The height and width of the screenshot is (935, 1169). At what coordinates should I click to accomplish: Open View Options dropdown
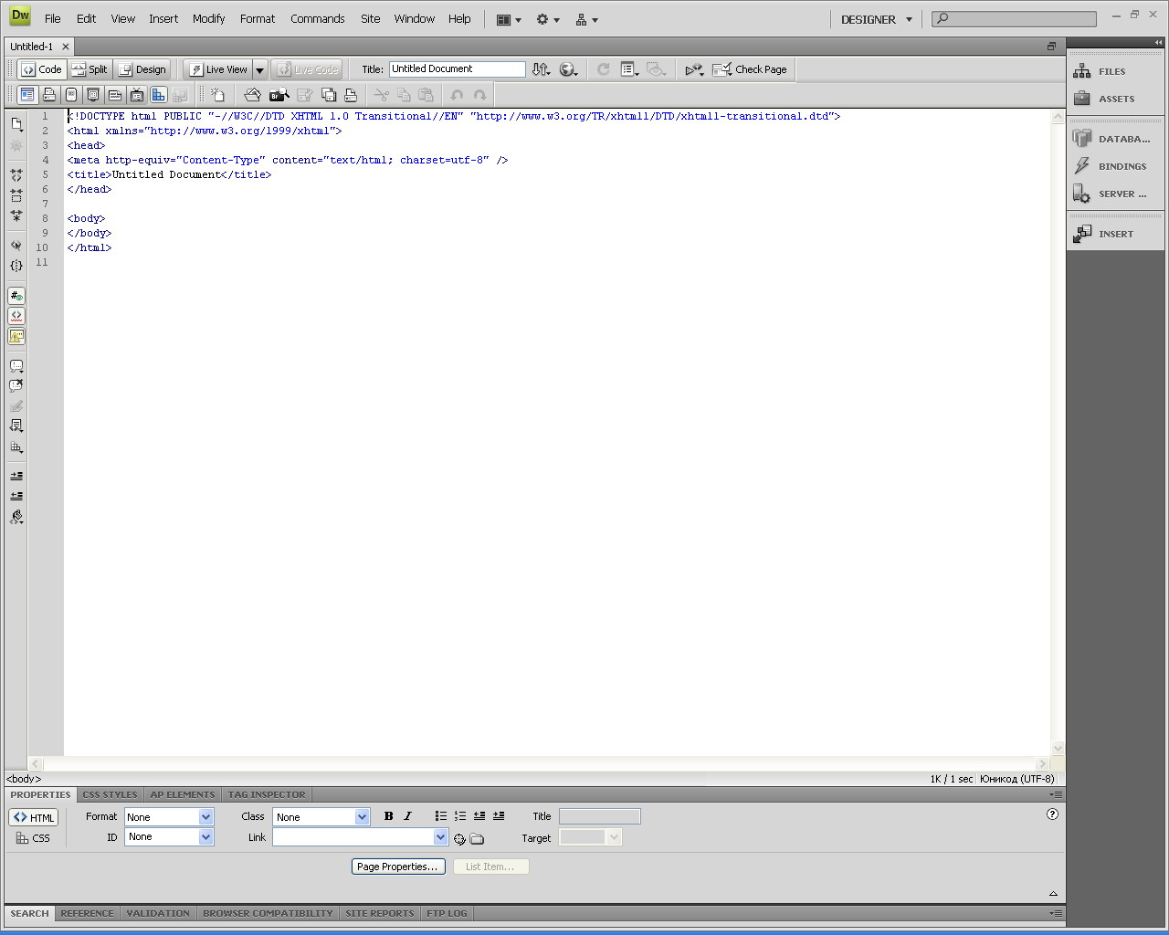629,69
